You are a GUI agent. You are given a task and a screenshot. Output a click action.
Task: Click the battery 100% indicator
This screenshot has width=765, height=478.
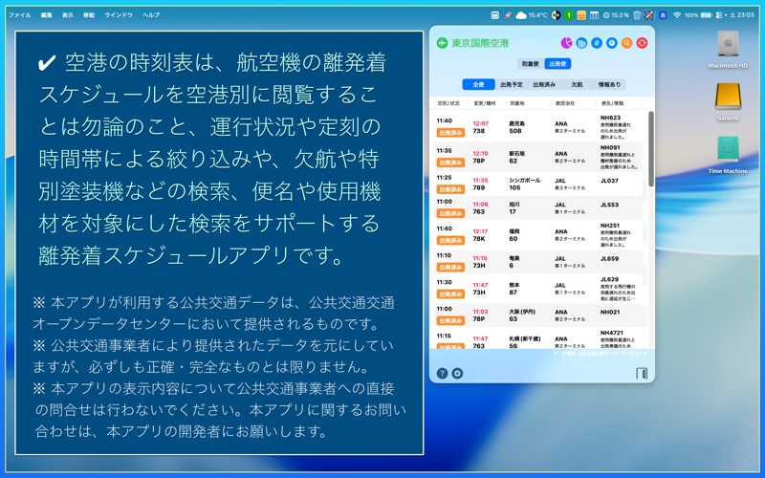[x=698, y=15]
